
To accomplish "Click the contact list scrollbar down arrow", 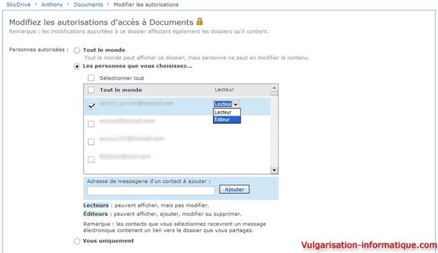I will pyautogui.click(x=274, y=170).
